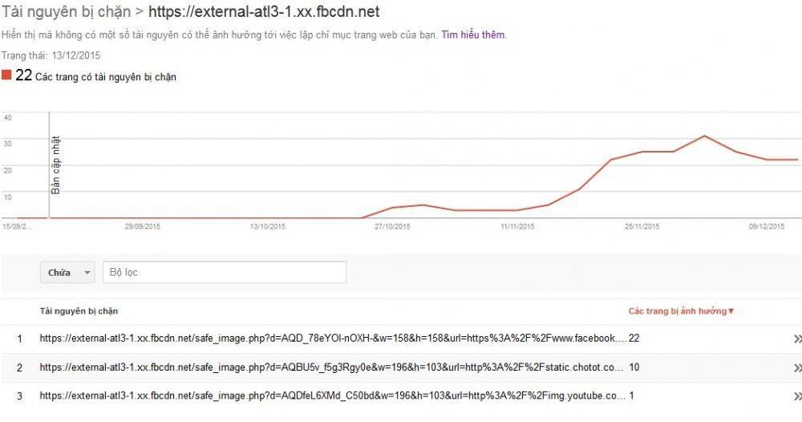Click 'Tài nguyên bị chặn' column header
Viewport: 802px width, 422px height.
click(79, 310)
